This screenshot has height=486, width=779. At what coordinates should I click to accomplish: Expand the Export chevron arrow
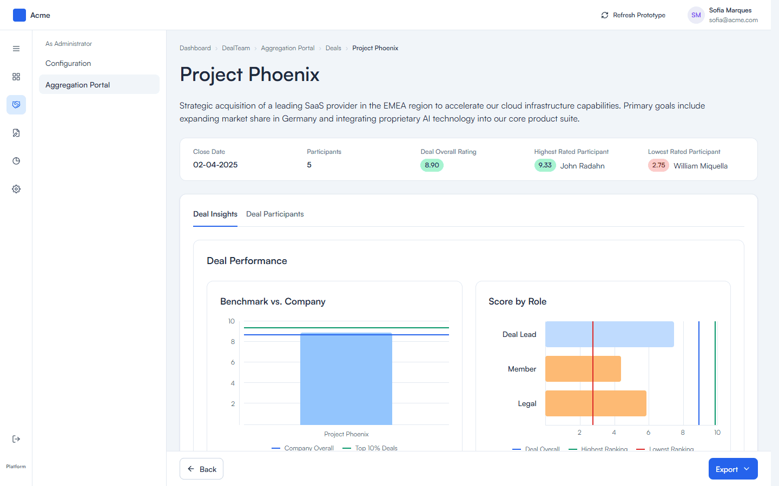(x=747, y=469)
